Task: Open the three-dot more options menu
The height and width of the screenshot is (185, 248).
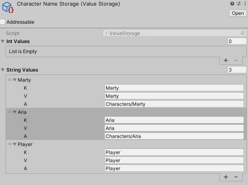Action: tap(244, 4)
